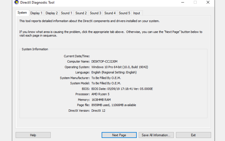
Task: Click the page file usage value
Action: (114, 105)
